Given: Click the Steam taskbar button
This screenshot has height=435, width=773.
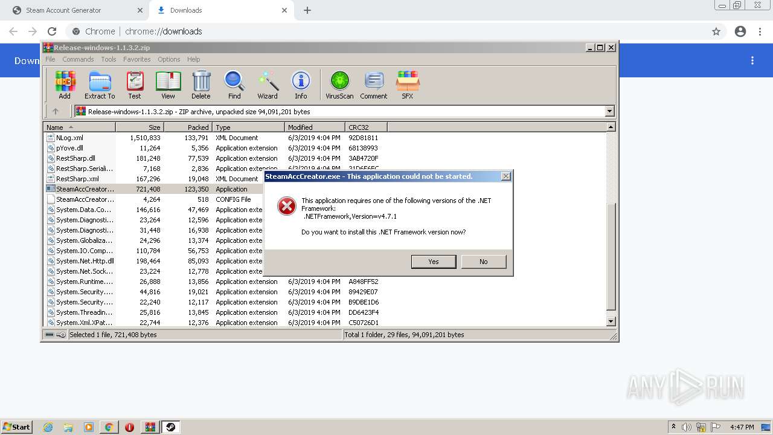Looking at the screenshot, I should (x=171, y=427).
